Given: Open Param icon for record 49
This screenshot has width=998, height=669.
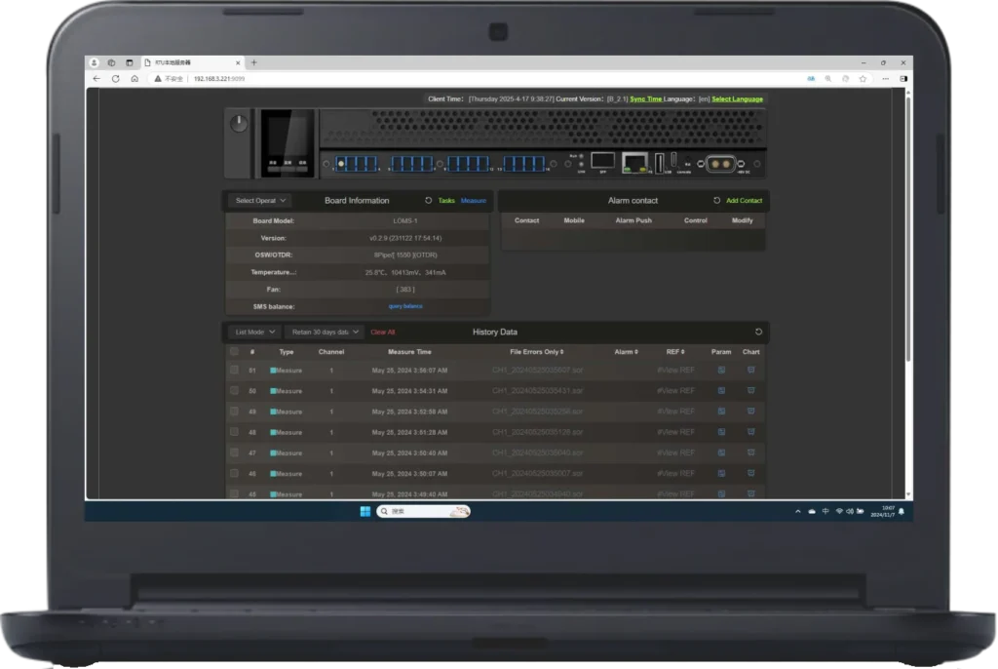Looking at the screenshot, I should (x=721, y=412).
